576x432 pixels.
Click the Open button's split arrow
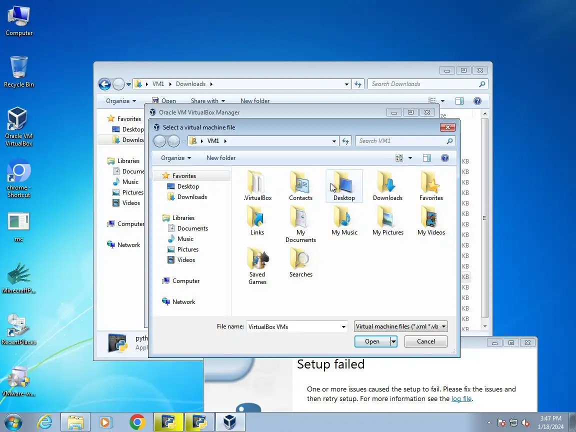tap(393, 341)
